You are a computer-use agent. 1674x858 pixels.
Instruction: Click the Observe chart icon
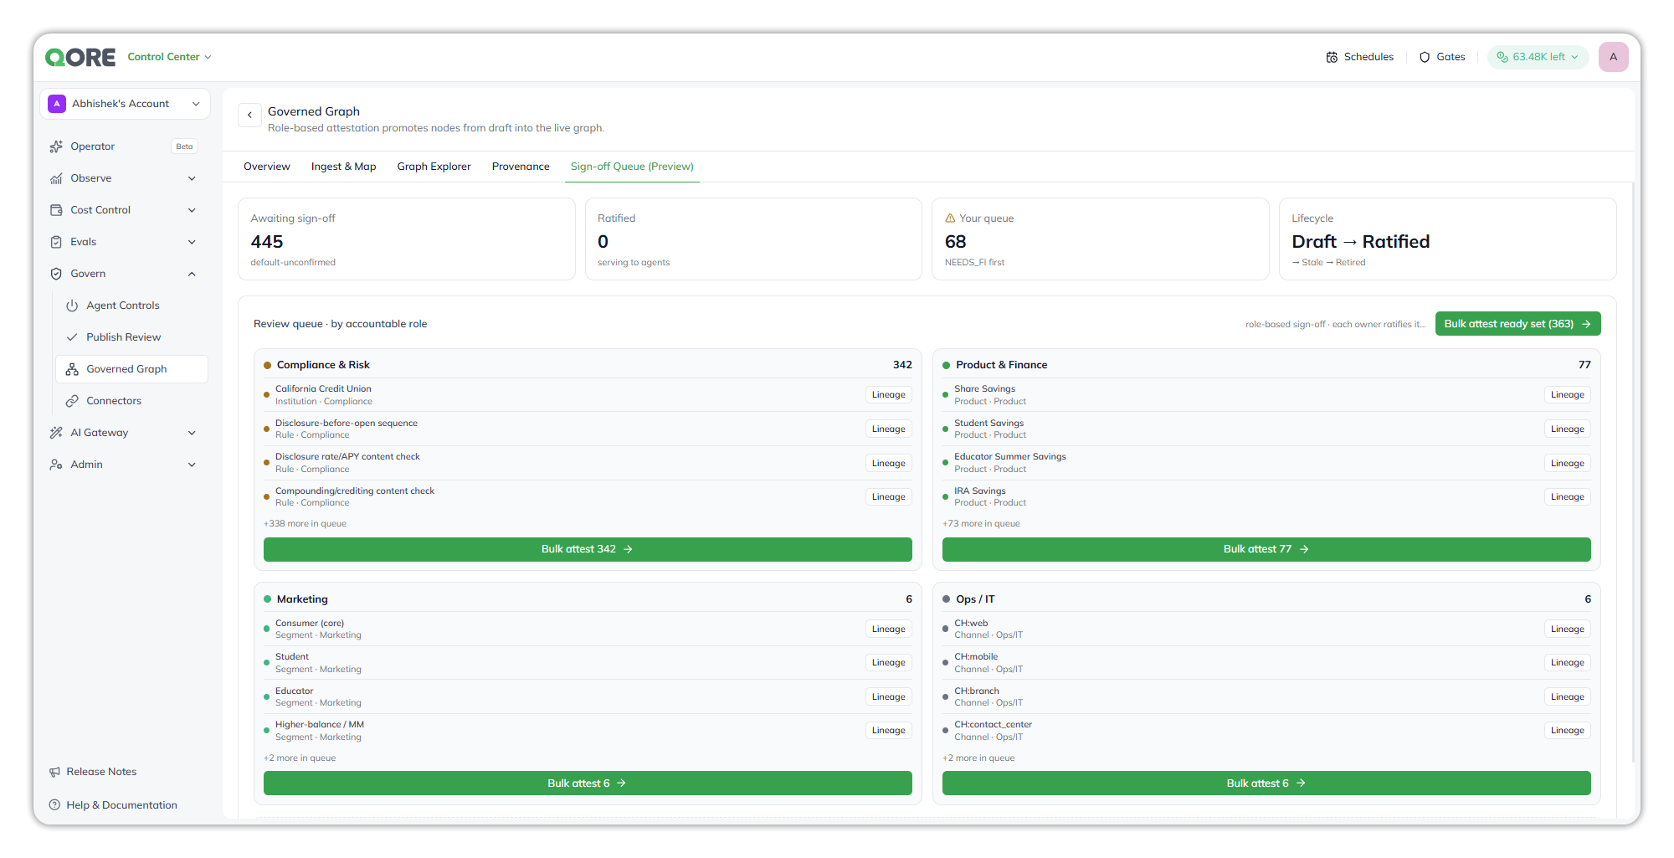(56, 178)
